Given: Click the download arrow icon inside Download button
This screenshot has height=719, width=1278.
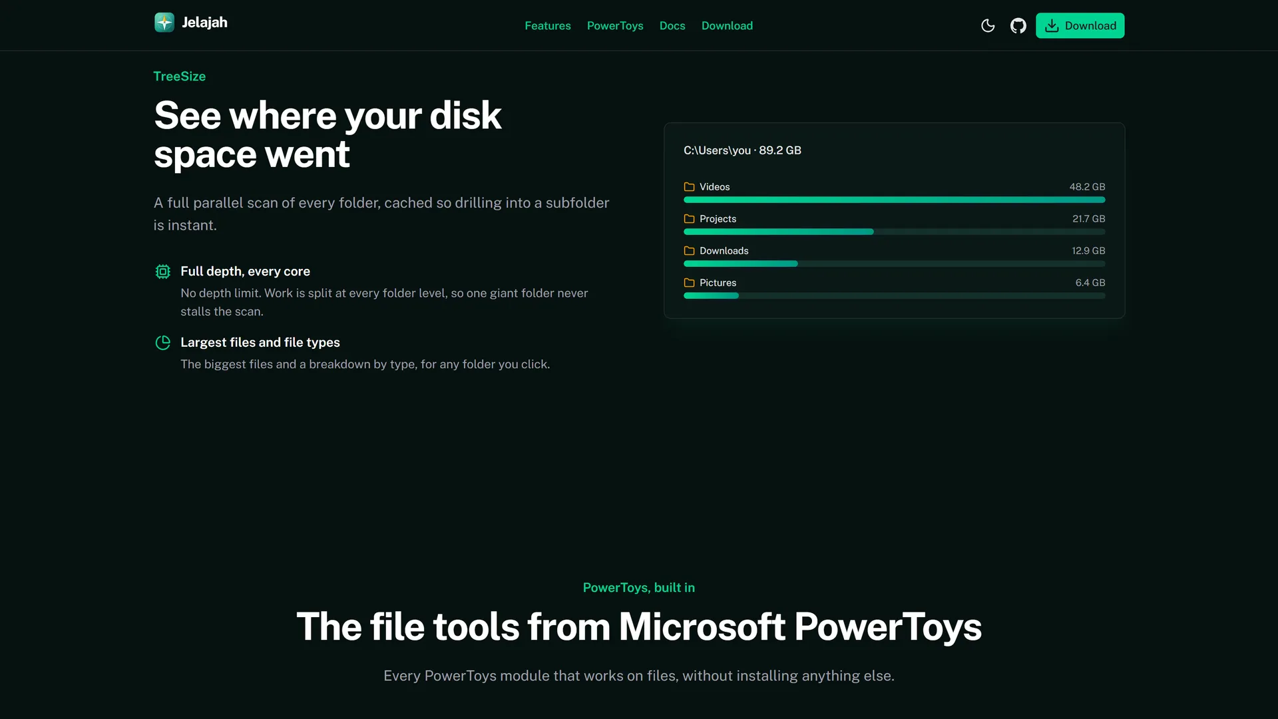Looking at the screenshot, I should [1052, 26].
